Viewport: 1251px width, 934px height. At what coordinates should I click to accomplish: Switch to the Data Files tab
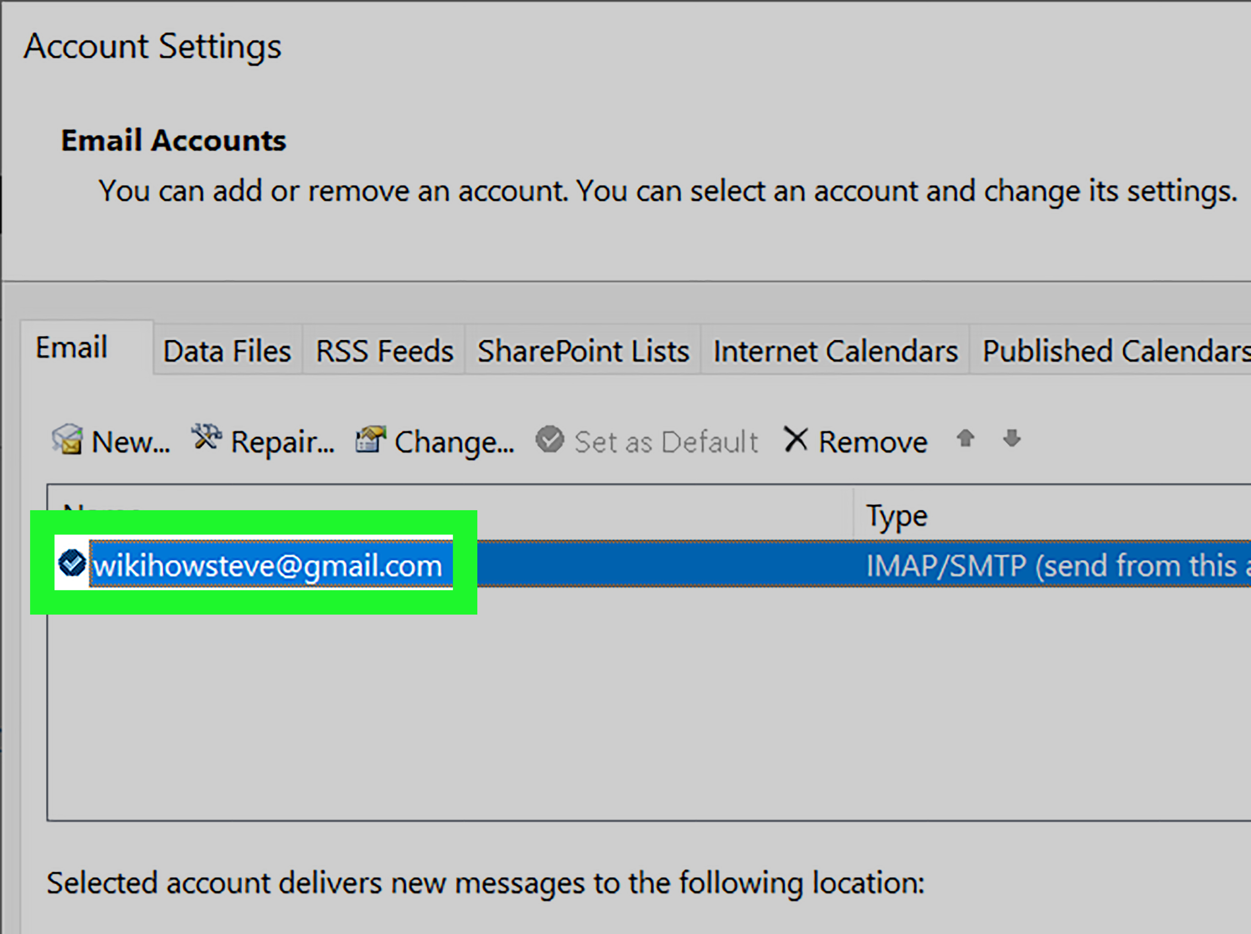pyautogui.click(x=227, y=351)
